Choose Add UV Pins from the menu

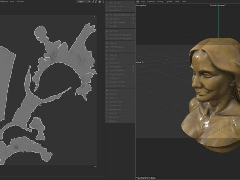tap(120, 3)
